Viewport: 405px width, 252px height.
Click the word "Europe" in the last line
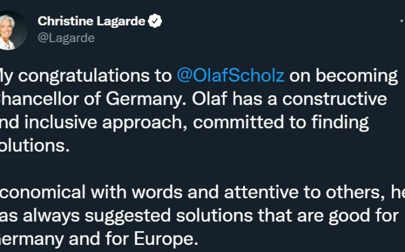click(x=163, y=239)
